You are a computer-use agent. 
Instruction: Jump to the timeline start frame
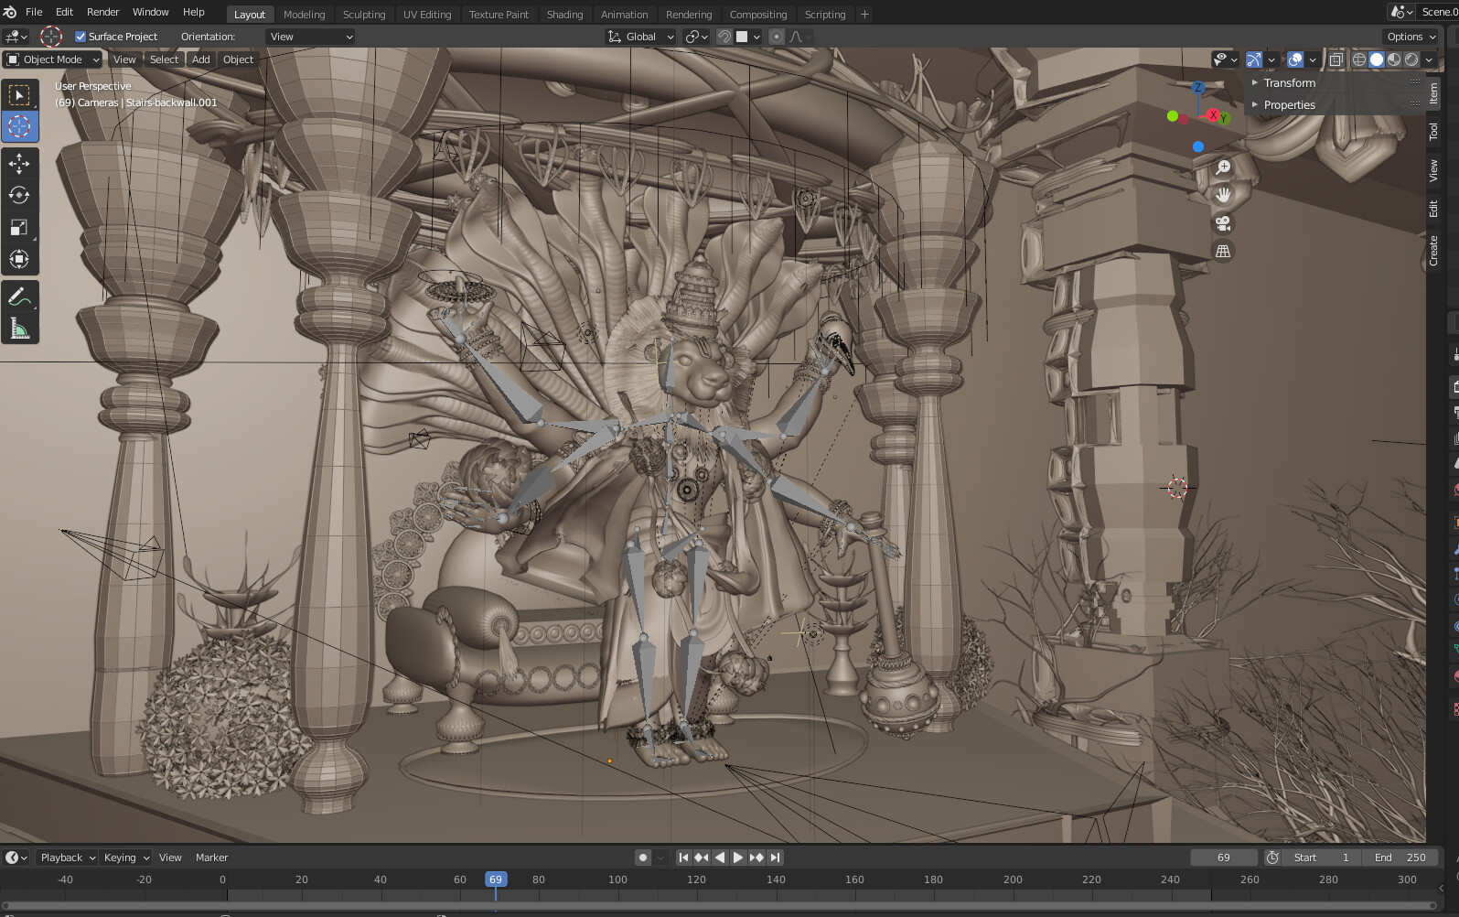(683, 858)
